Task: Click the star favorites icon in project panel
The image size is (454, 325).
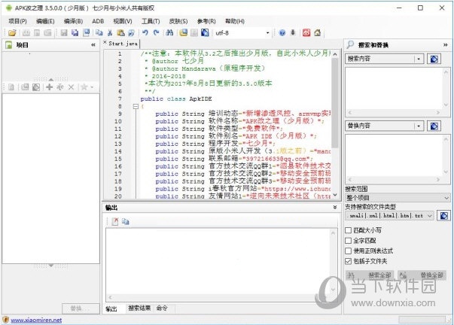Action: click(x=84, y=87)
